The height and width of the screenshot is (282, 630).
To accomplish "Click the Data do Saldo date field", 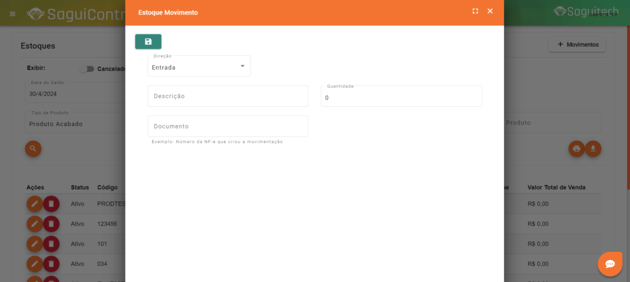I will tap(74, 94).
